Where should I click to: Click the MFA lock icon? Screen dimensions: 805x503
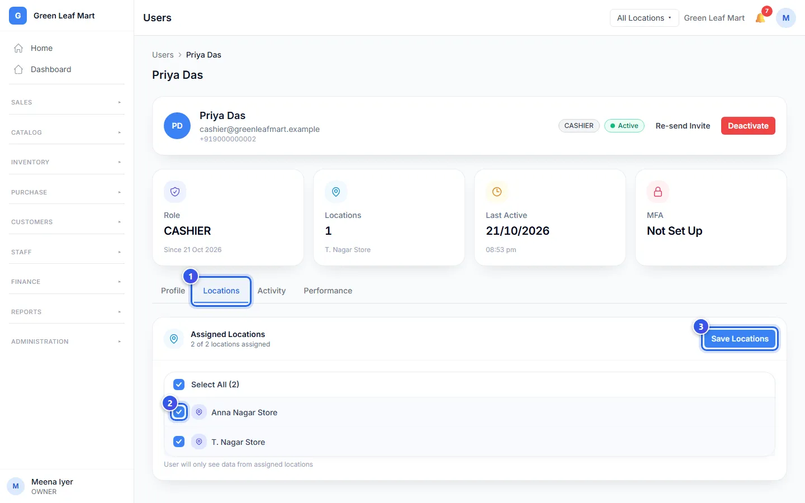(x=658, y=192)
